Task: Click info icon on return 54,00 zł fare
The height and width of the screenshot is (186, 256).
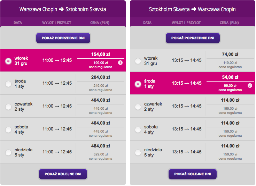Action: coord(250,85)
